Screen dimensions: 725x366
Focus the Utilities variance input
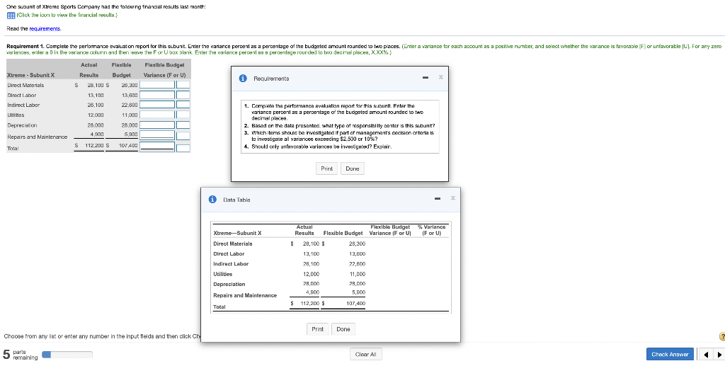tap(157, 115)
